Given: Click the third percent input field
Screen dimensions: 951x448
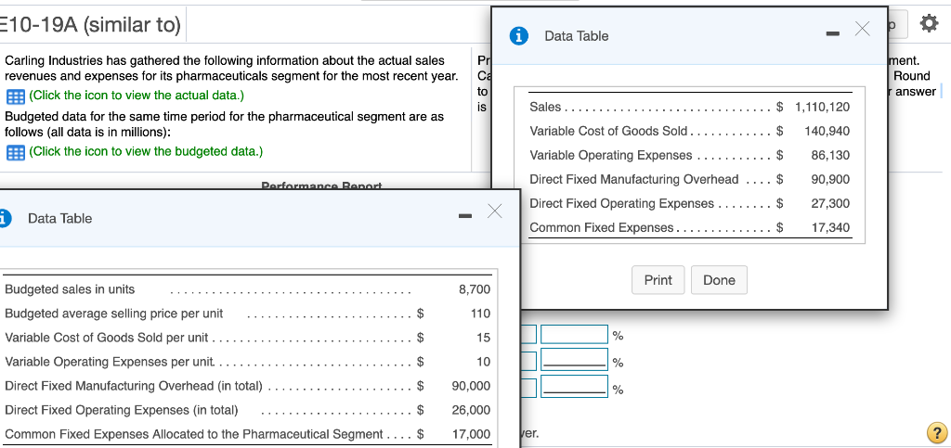Looking at the screenshot, I should [574, 386].
